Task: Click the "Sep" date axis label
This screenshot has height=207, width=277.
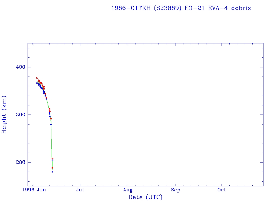Action: (175, 190)
